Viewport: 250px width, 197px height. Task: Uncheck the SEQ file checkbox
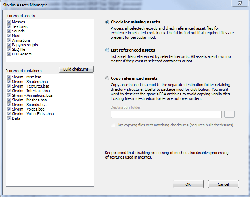pyautogui.click(x=9, y=49)
